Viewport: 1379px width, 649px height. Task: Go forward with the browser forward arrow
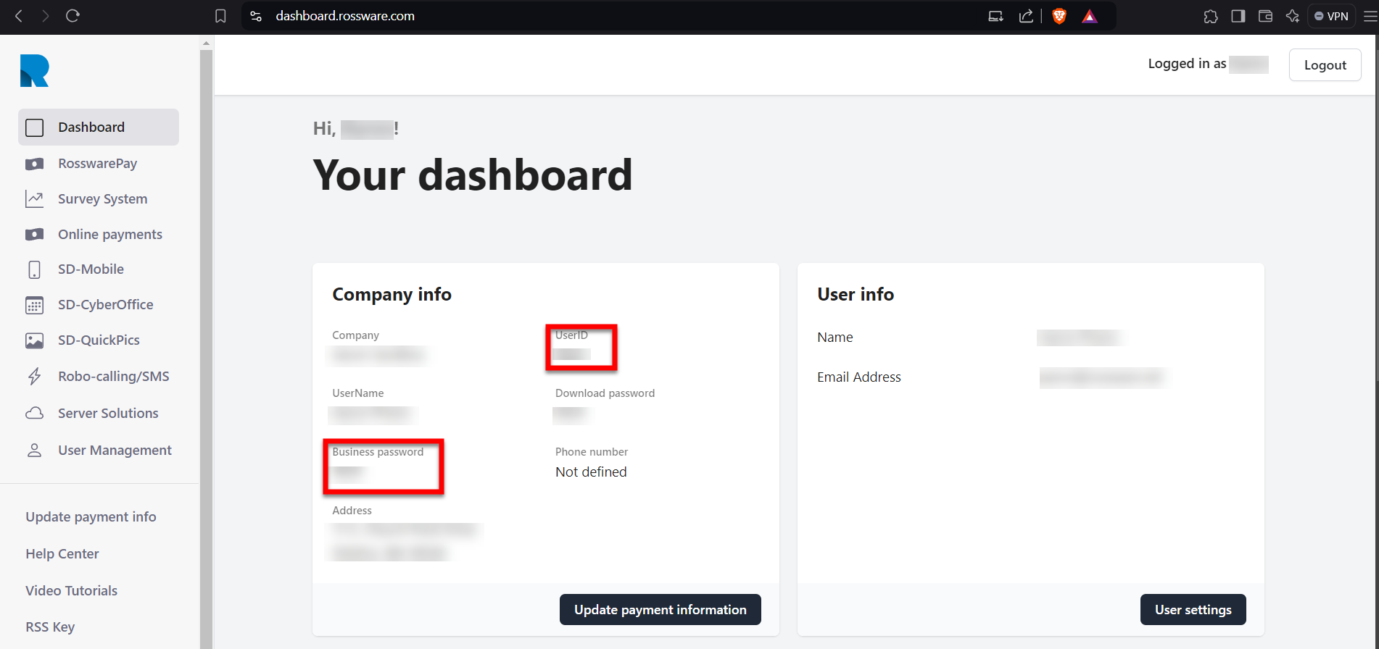tap(46, 16)
